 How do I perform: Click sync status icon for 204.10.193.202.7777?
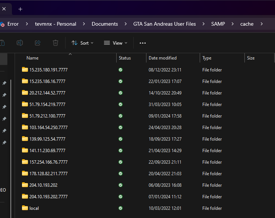click(120, 197)
